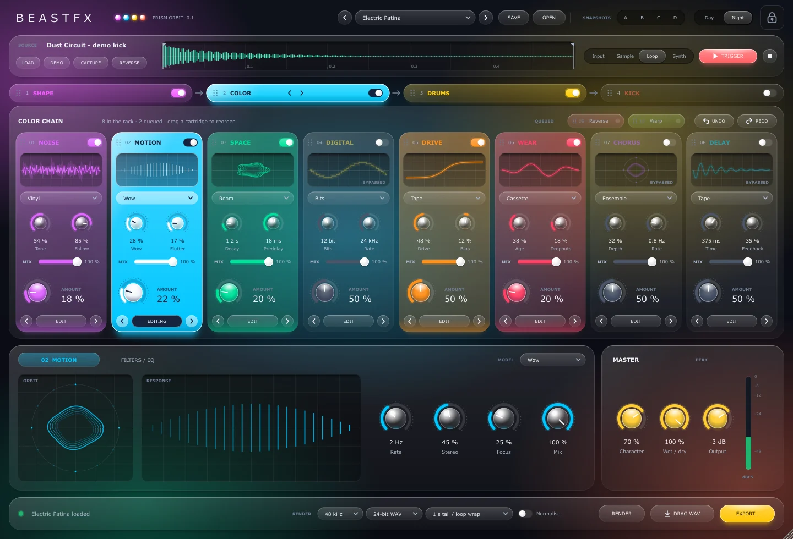Click previous arrow on the DRIVE cartridge
Screen dimensions: 793x539
tap(410, 321)
